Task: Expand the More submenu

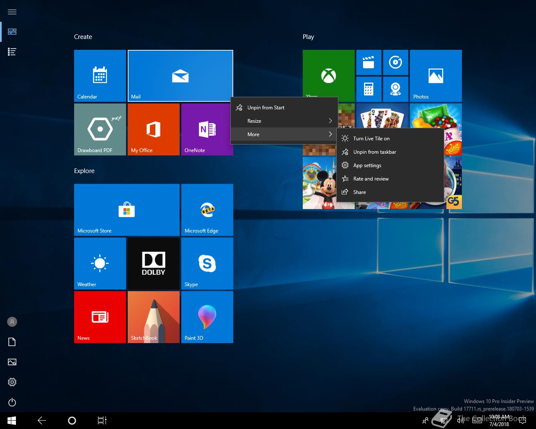Action: 284,134
